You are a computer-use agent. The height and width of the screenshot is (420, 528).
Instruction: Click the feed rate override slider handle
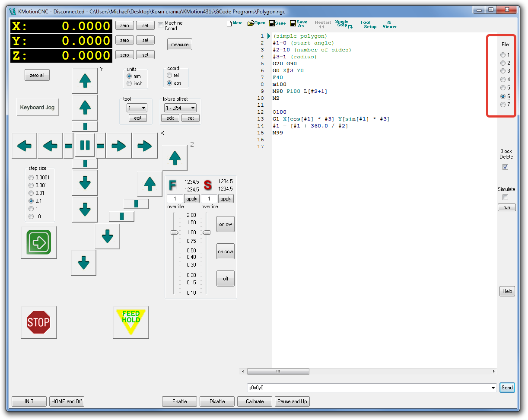[174, 232]
